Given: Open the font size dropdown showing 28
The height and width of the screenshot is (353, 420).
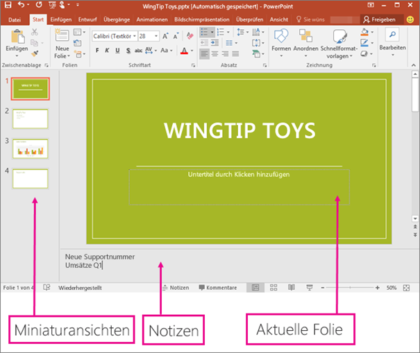Looking at the screenshot, I should coord(148,35).
